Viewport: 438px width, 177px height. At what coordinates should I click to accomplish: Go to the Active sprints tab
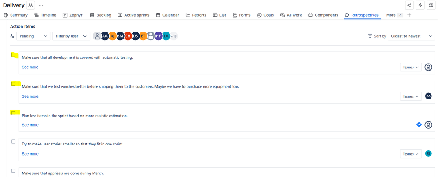tap(133, 15)
